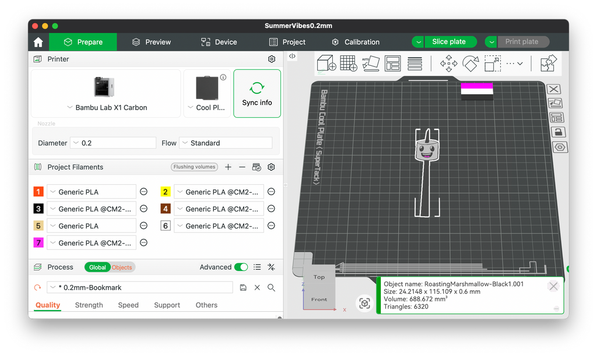597x356 pixels.
Task: Search process settings magnifier icon
Action: click(x=271, y=288)
